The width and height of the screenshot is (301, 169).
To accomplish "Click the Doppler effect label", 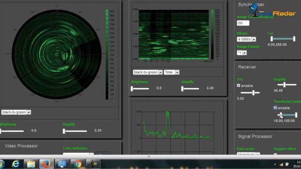I will (285, 149).
